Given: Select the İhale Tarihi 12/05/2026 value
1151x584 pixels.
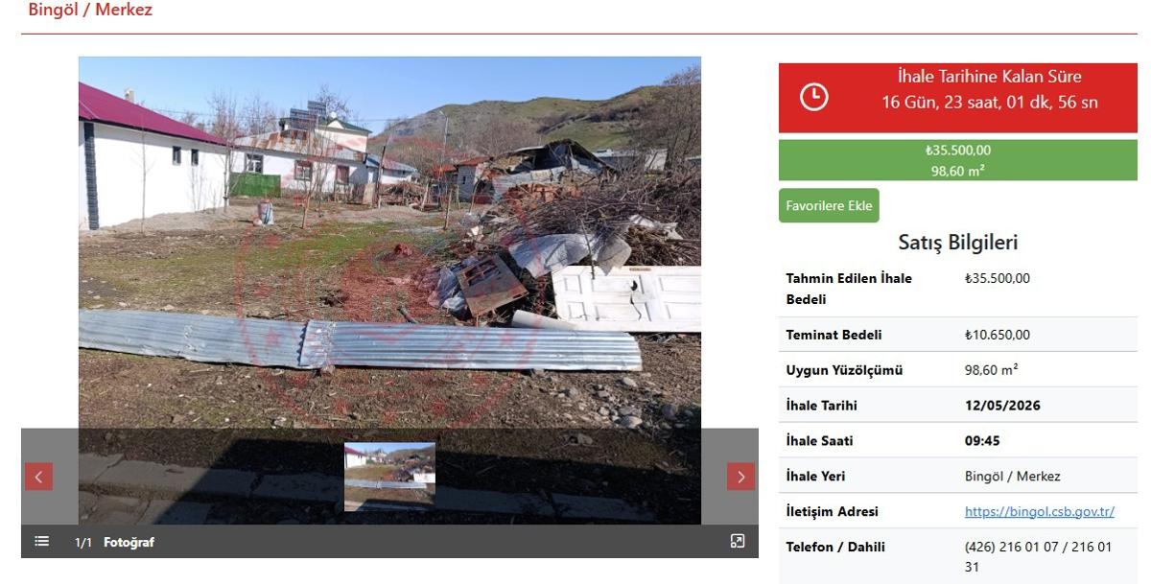Looking at the screenshot, I should [x=1002, y=406].
